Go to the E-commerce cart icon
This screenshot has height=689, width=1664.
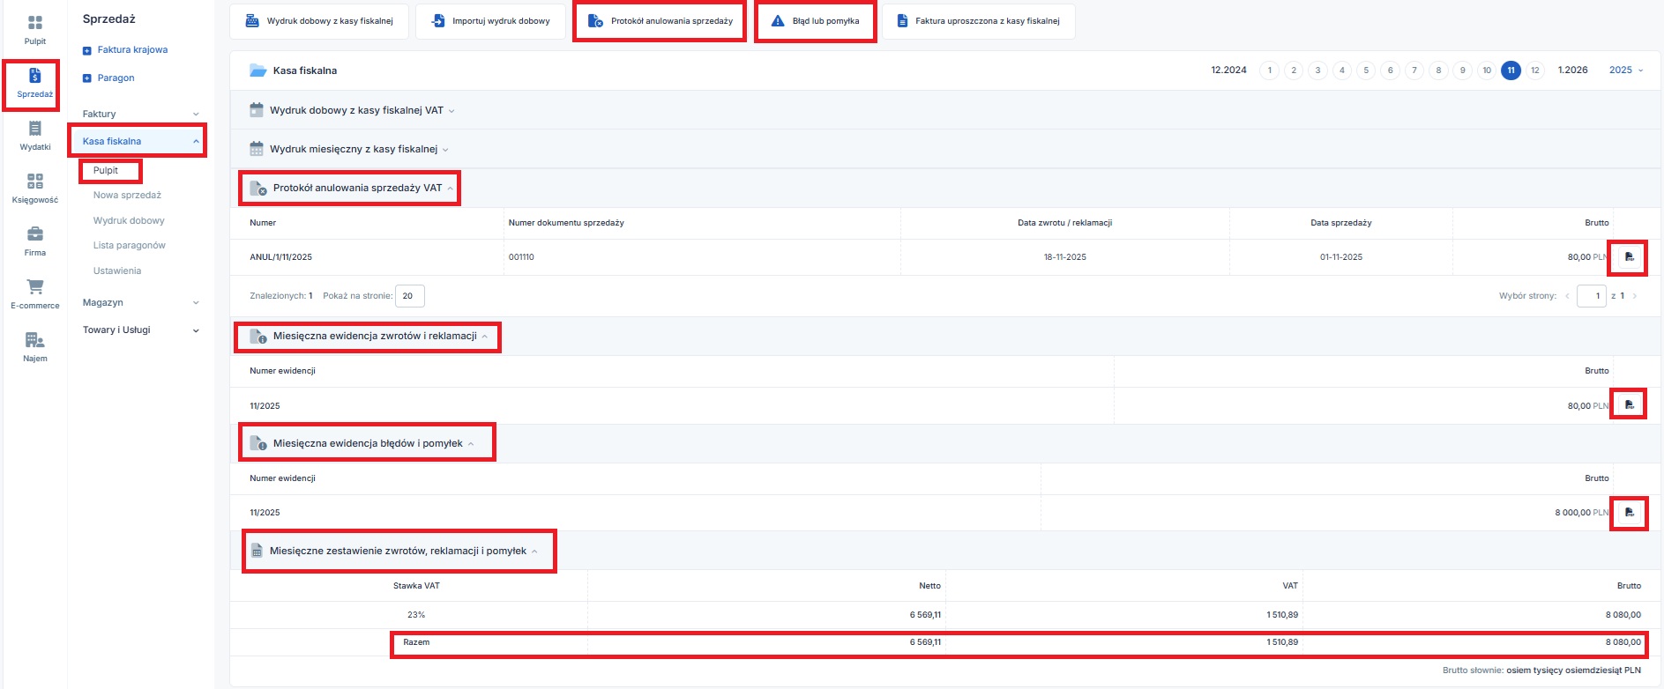point(34,288)
